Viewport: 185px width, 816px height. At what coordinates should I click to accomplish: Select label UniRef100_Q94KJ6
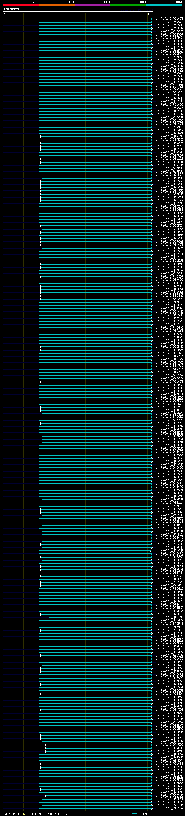[x=169, y=522]
